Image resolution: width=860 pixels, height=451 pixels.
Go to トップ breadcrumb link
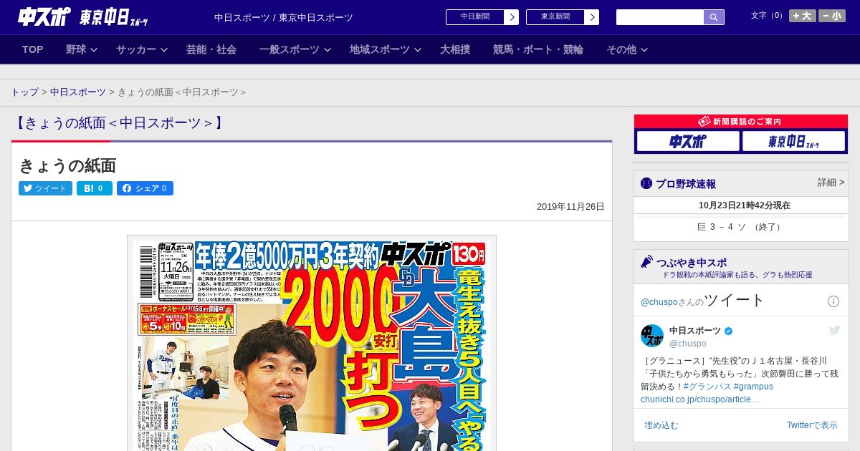pyautogui.click(x=24, y=92)
